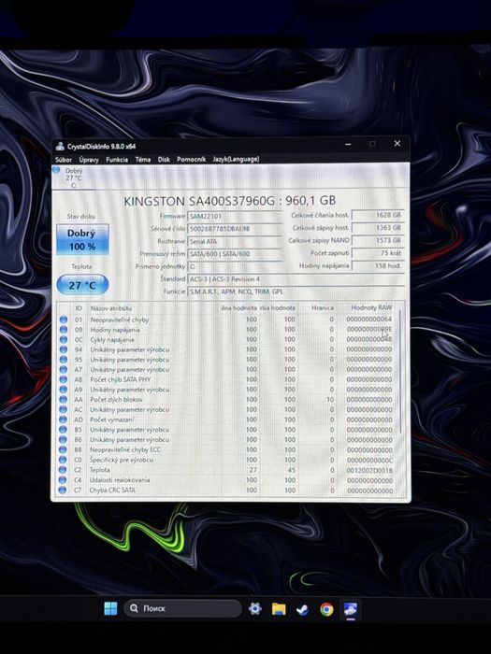Click status icon for attribute 94 row

64,350
